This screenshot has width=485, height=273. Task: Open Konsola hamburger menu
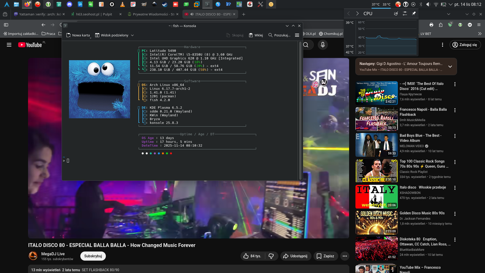(x=297, y=35)
